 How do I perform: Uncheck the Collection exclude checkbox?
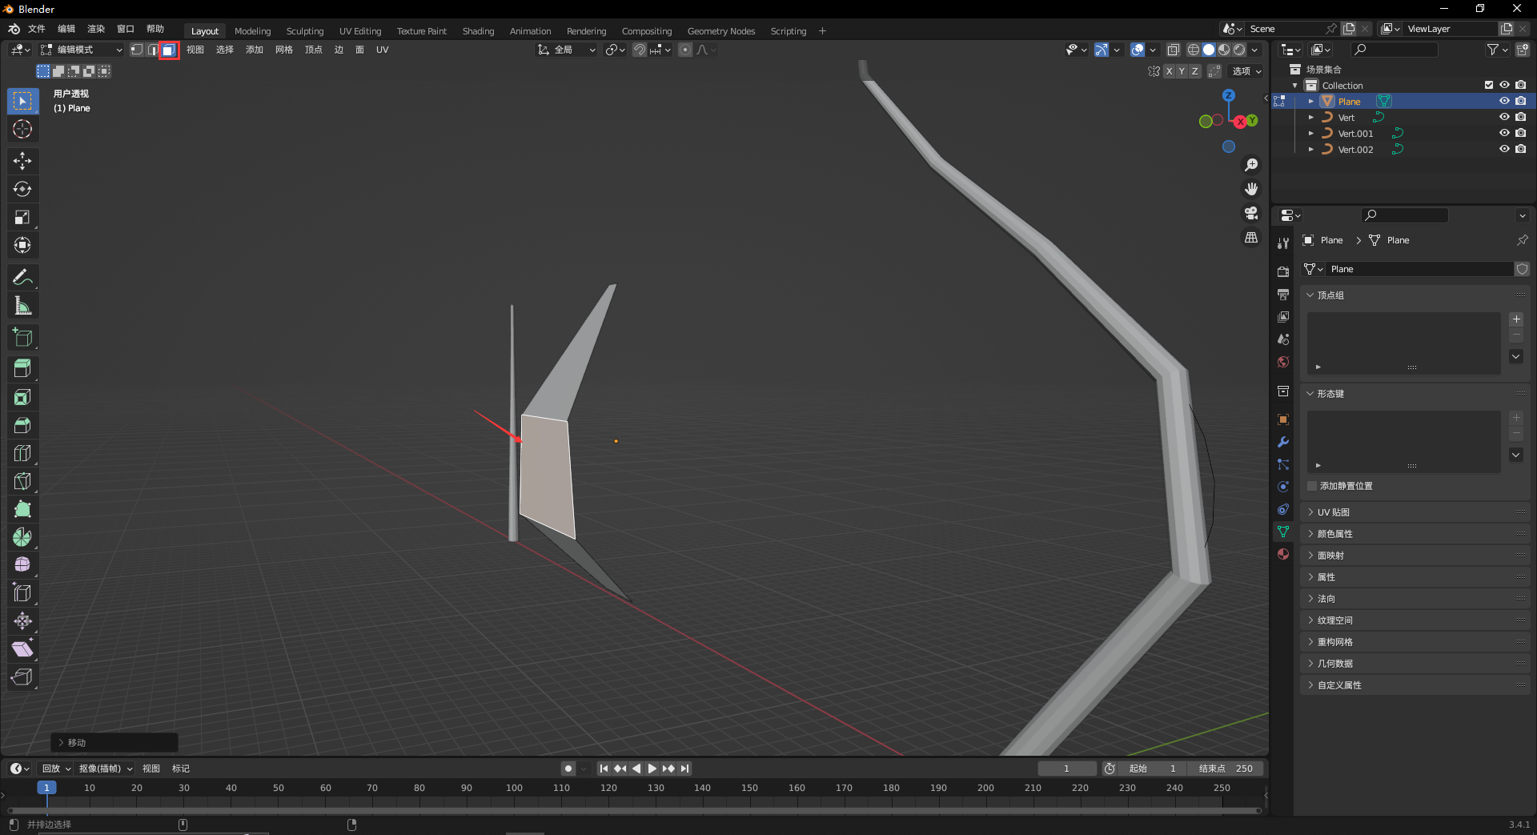coord(1488,85)
